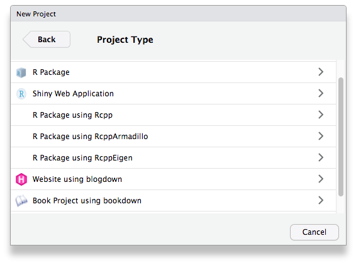Screen dimensions: 356x265
Task: Click the R Package cube icon
Action: tap(21, 72)
